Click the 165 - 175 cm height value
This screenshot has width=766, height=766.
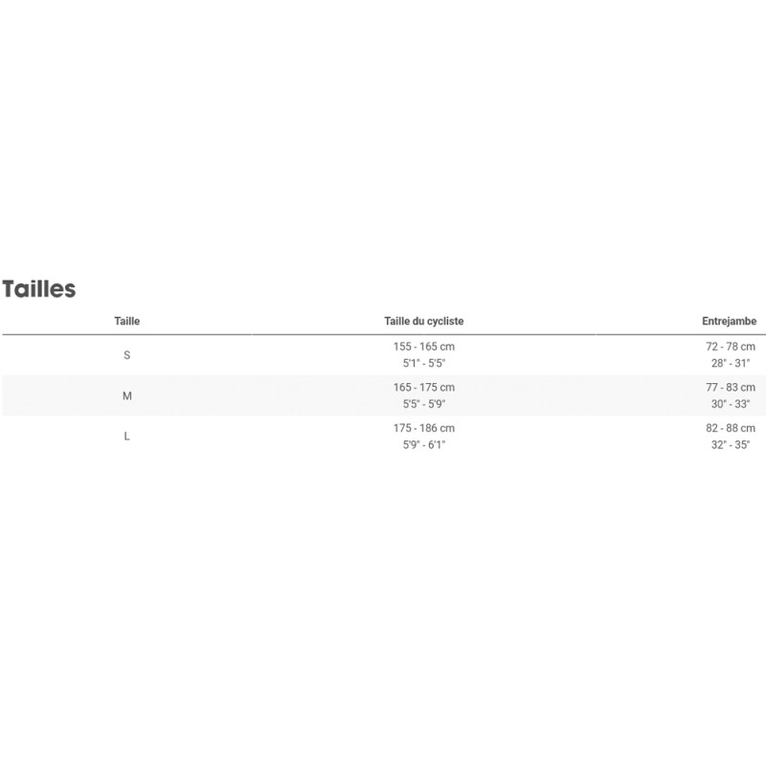pos(424,388)
